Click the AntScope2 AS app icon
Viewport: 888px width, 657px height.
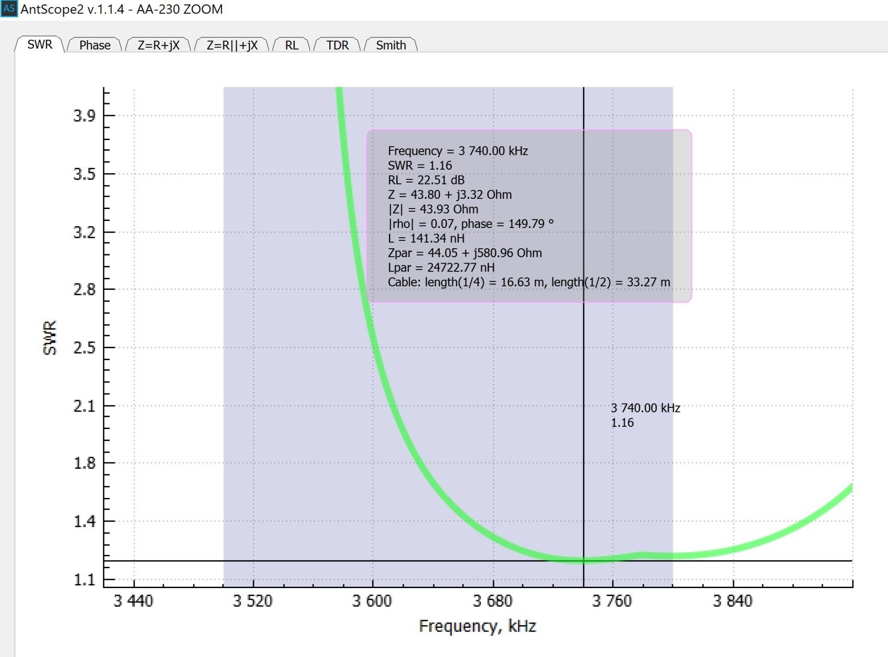coord(9,9)
